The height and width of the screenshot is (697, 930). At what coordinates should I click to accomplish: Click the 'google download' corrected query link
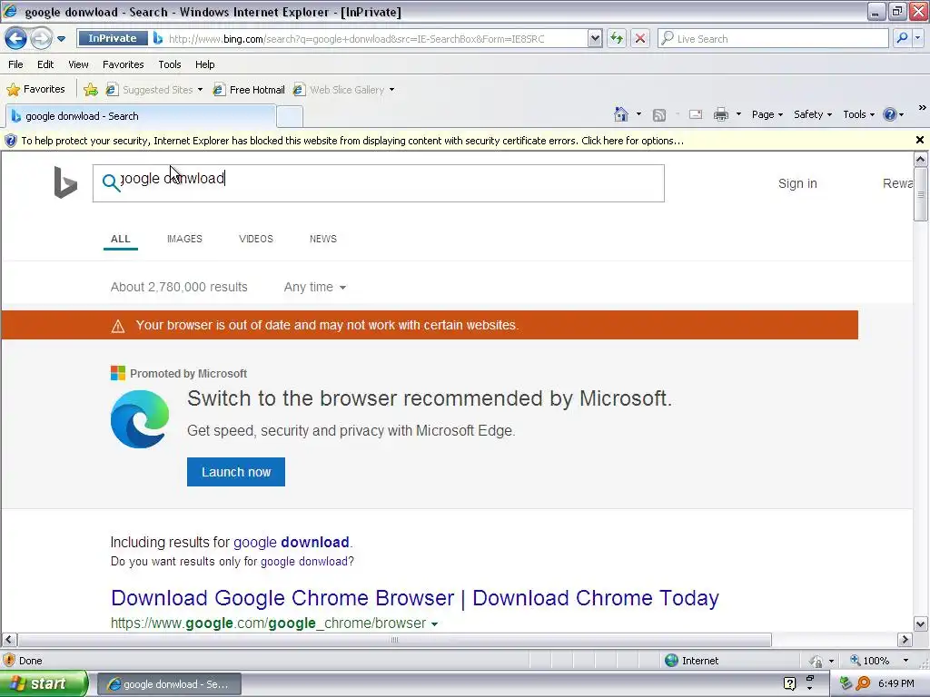292,543
